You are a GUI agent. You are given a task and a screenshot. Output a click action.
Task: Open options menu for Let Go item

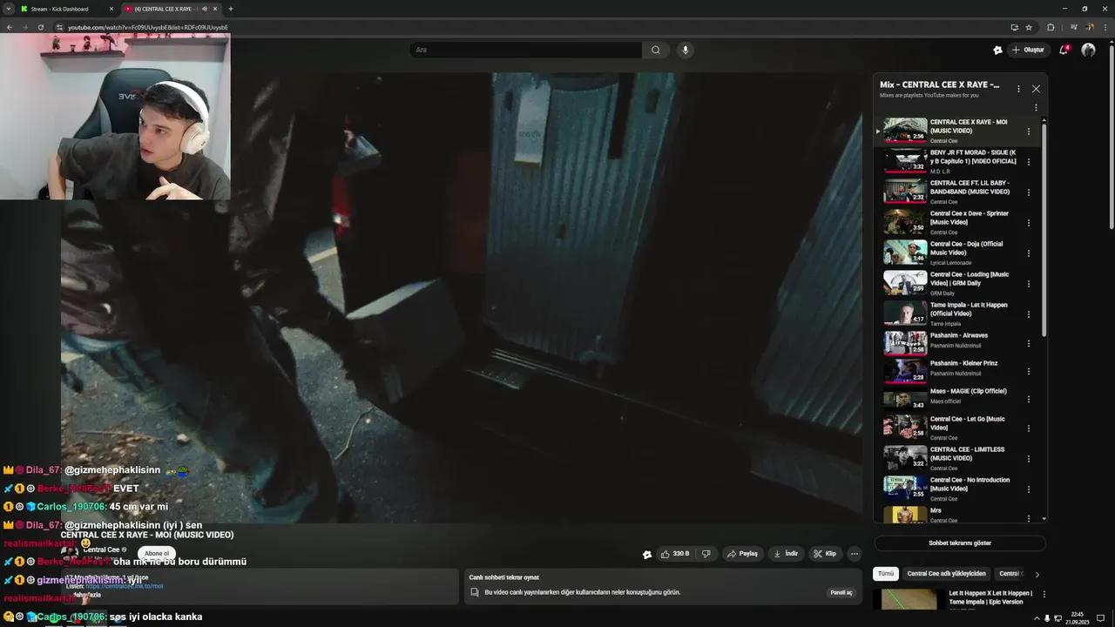[x=1028, y=428]
